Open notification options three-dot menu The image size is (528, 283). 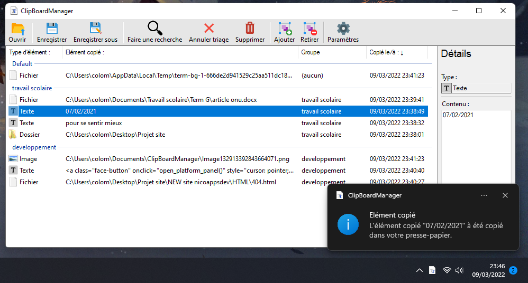pos(484,195)
